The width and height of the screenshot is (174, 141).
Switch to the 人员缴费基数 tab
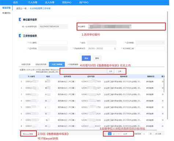(x=73, y=64)
